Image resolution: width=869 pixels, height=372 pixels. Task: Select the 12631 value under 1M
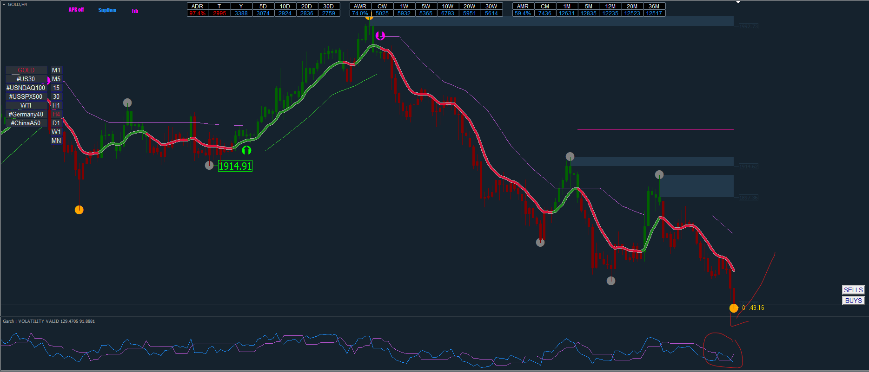(567, 13)
